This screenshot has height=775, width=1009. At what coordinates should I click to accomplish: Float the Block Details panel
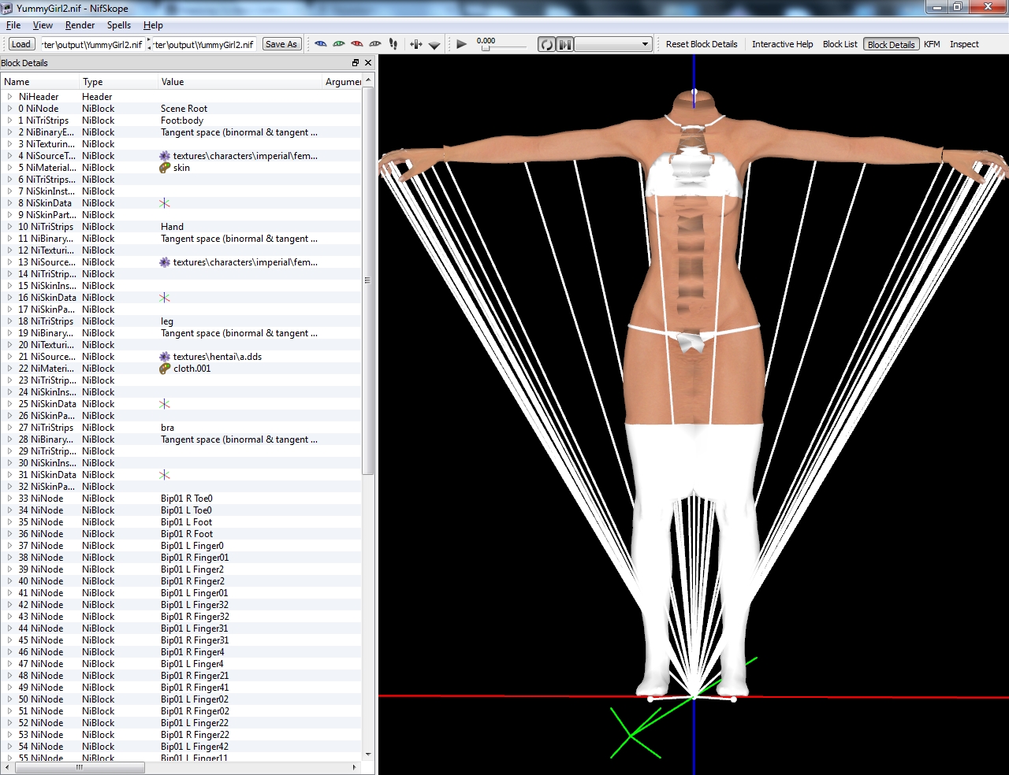[x=356, y=63]
